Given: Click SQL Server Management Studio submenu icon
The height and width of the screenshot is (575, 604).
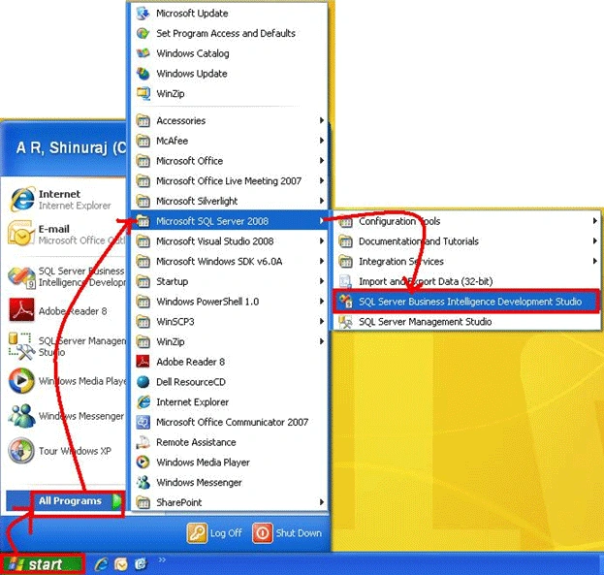Looking at the screenshot, I should (345, 321).
